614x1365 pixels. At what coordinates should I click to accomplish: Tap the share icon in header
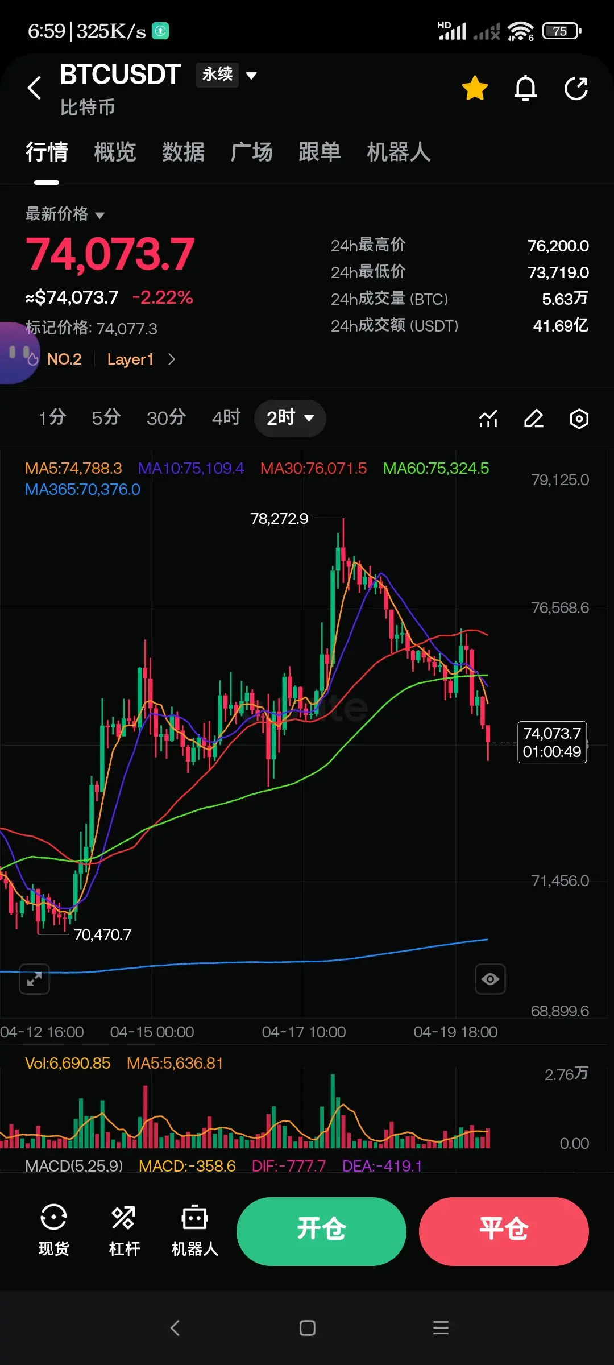tap(576, 88)
